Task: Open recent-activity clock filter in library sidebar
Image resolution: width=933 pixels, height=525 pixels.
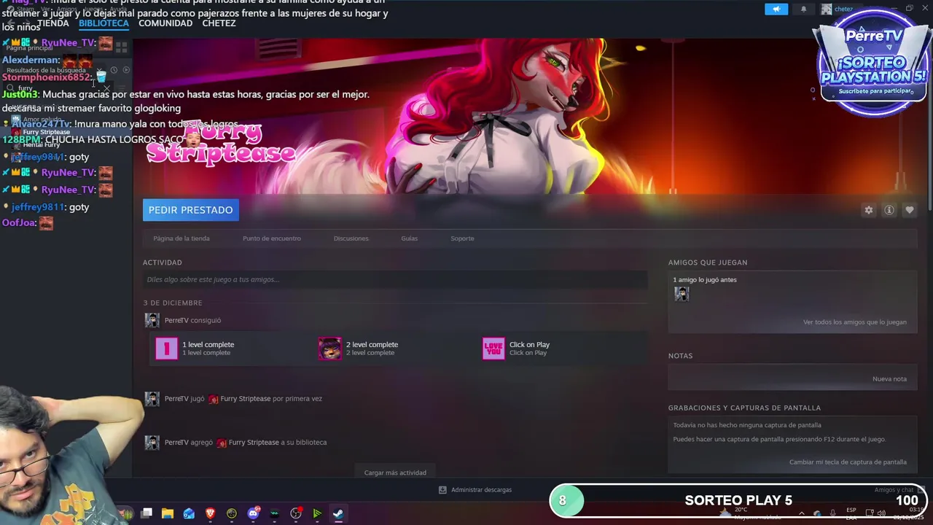Action: click(114, 70)
